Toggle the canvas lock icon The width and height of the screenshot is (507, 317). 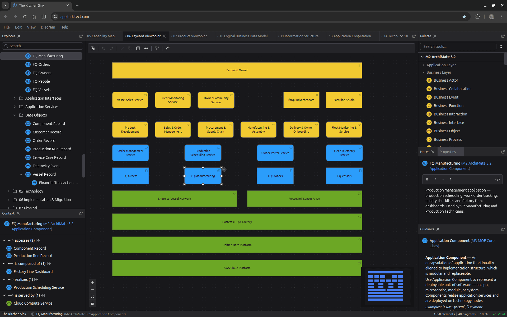[x=92, y=303]
